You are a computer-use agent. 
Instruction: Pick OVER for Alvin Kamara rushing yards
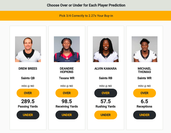pos(105,93)
